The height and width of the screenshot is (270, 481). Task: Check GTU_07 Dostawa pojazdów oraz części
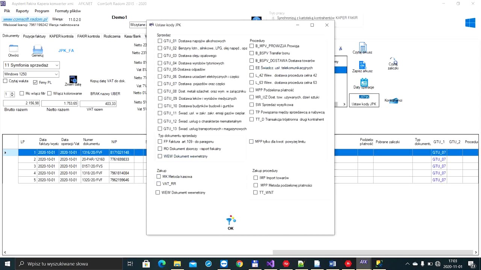click(x=160, y=84)
